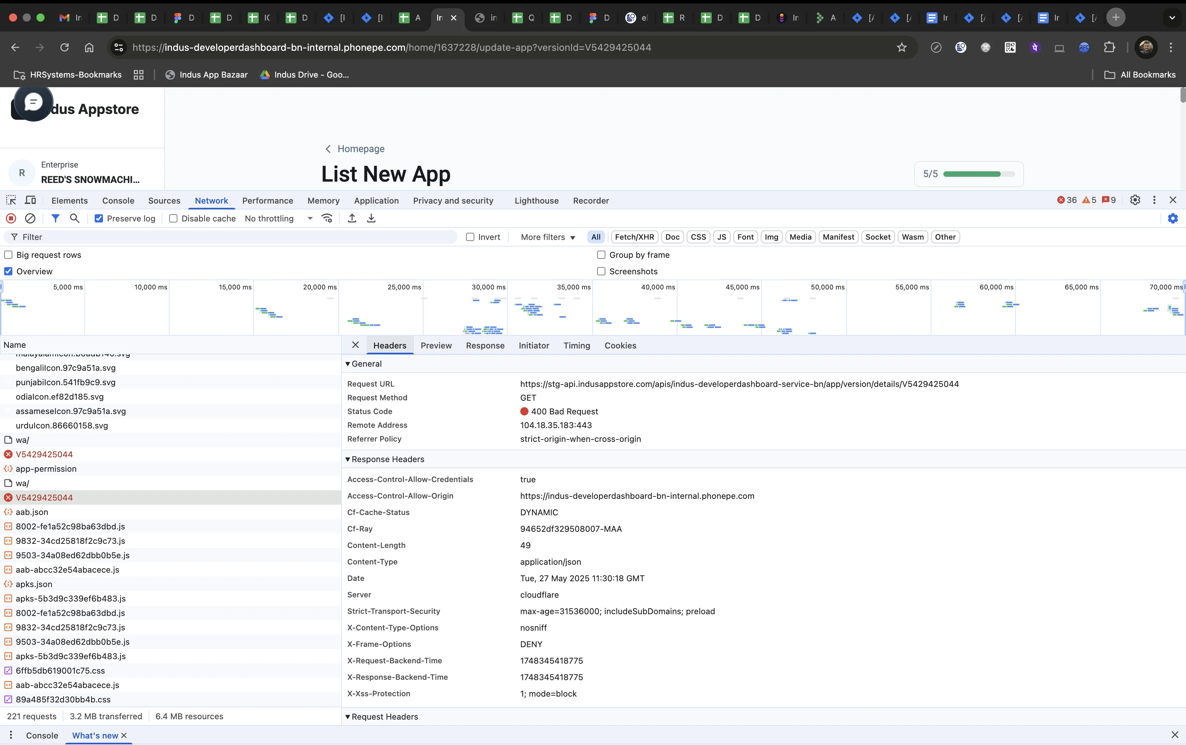
Task: Click the 5/5 progress bar
Action: (979, 174)
